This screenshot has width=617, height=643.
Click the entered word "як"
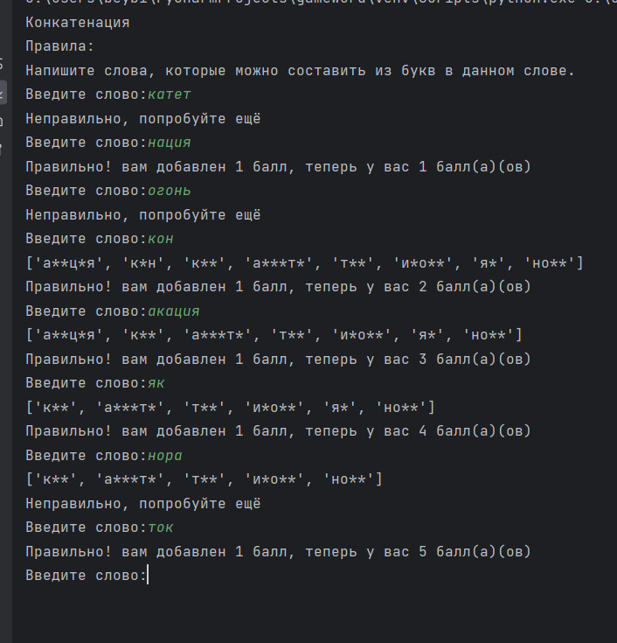pos(156,383)
